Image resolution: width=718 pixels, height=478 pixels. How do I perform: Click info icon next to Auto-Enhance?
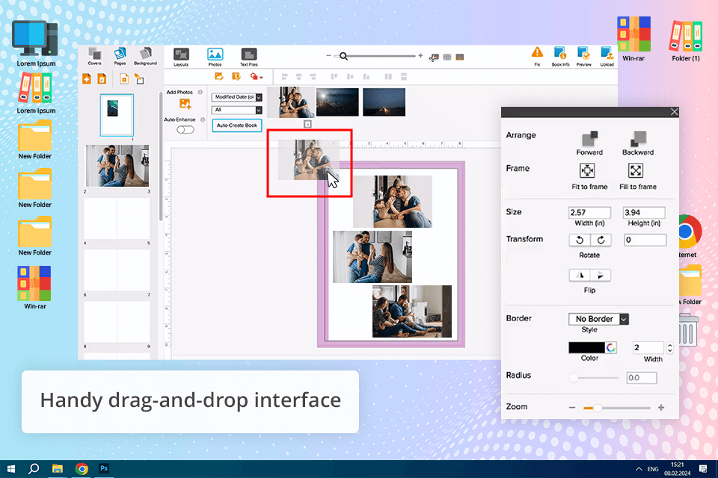(203, 119)
